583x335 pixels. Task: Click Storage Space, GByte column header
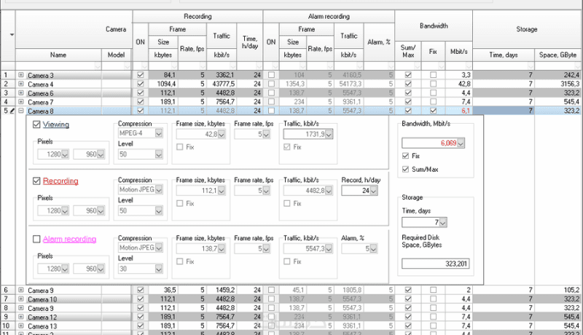click(557, 55)
